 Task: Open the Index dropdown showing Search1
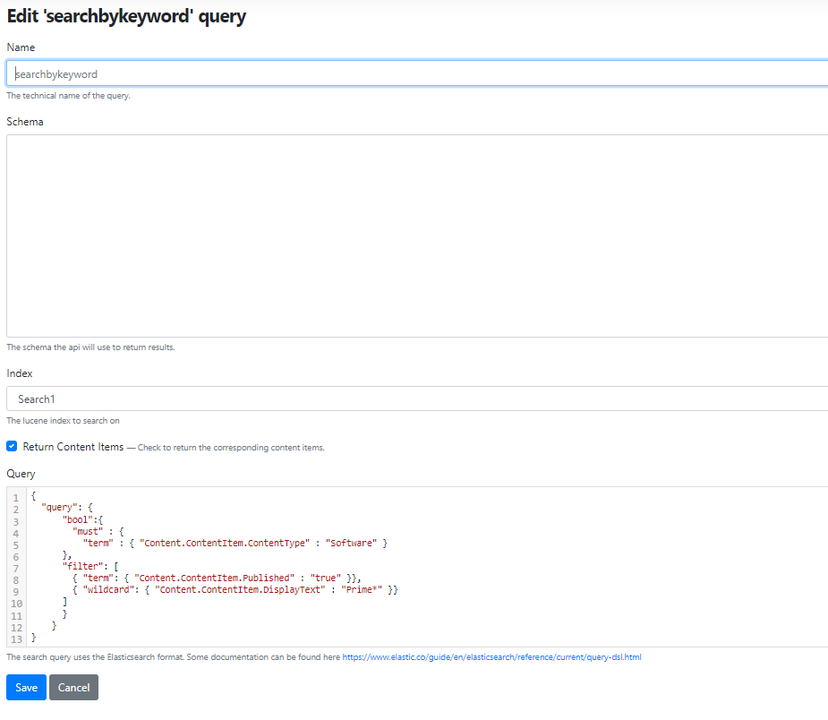(x=417, y=399)
